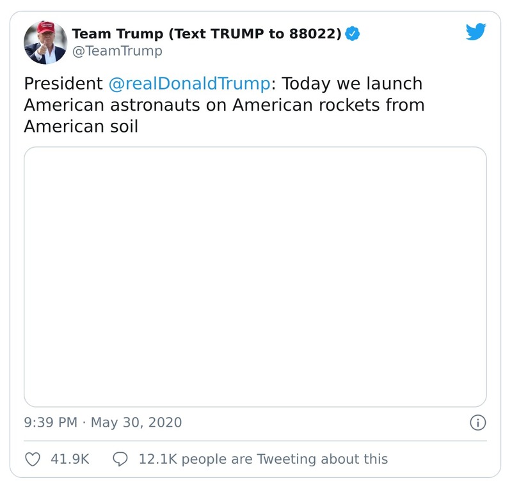Click the reply speech bubble icon

coord(122,459)
